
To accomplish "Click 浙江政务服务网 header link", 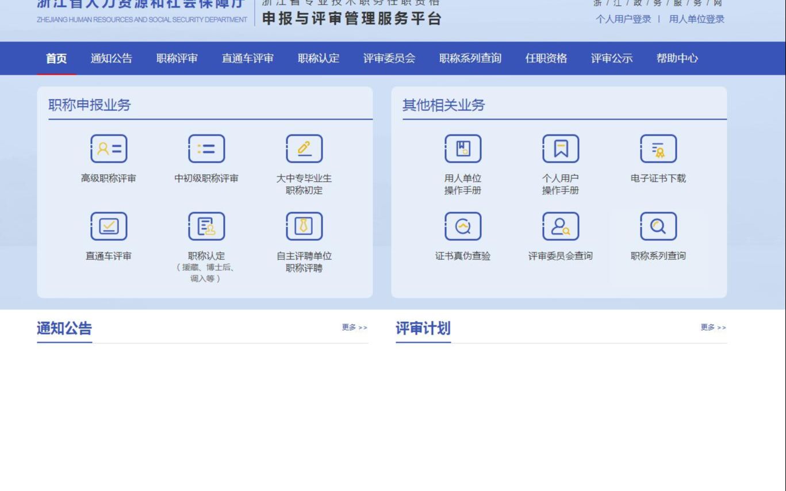I will (658, 3).
